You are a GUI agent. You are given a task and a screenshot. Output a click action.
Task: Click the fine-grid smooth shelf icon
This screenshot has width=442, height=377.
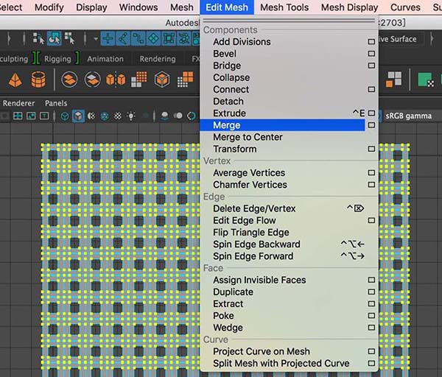click(x=139, y=80)
